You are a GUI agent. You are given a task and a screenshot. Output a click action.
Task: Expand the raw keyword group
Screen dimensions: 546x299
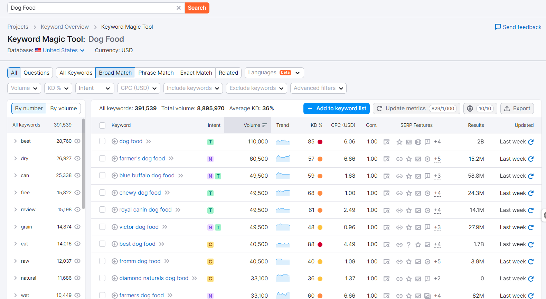point(16,261)
